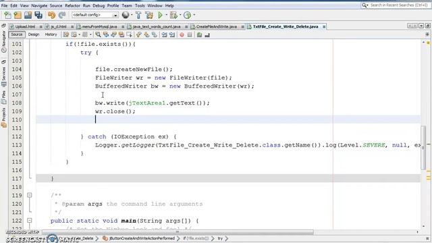Click the Find Next Occurrence editor icon
This screenshot has width=432, height=243.
click(113, 34)
